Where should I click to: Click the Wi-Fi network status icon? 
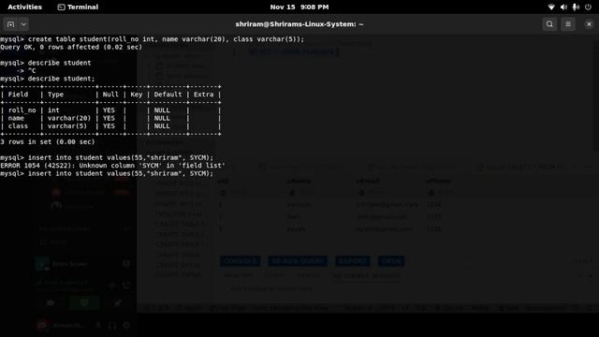coord(551,7)
